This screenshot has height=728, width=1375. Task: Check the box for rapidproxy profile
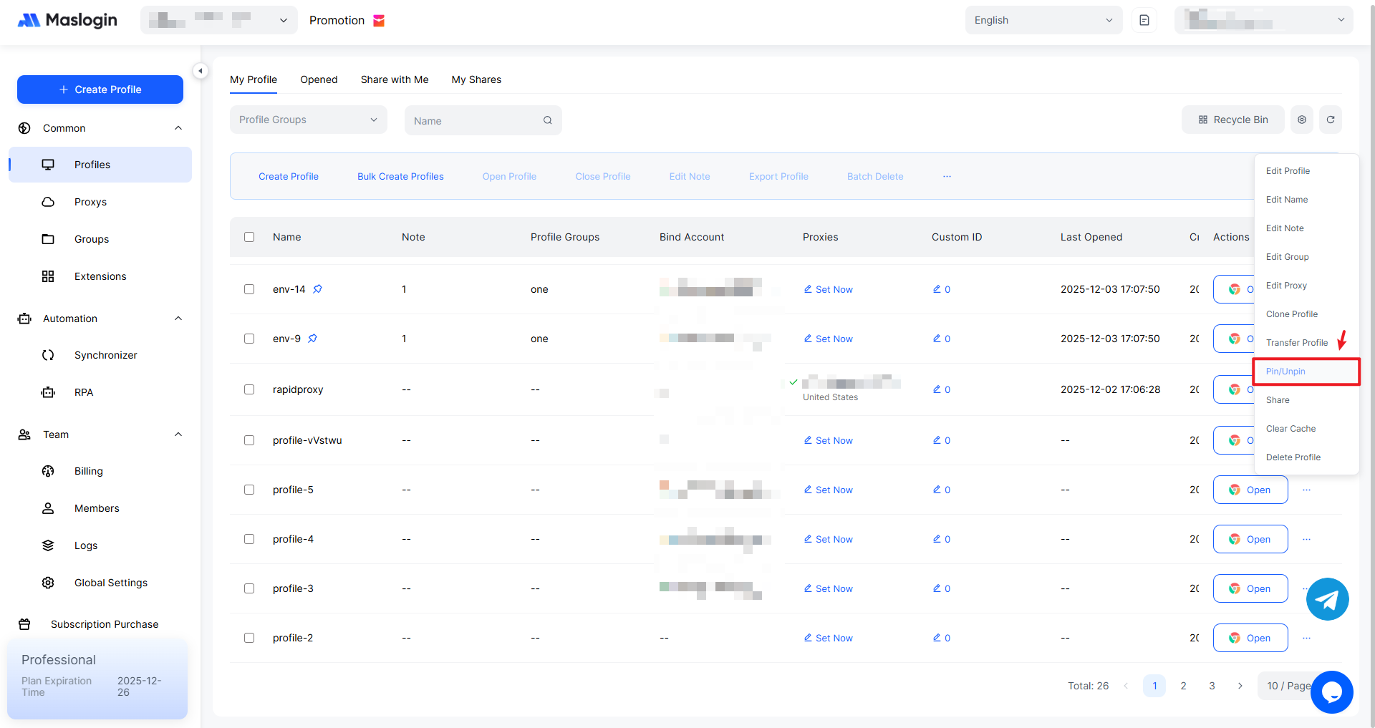[x=249, y=389]
